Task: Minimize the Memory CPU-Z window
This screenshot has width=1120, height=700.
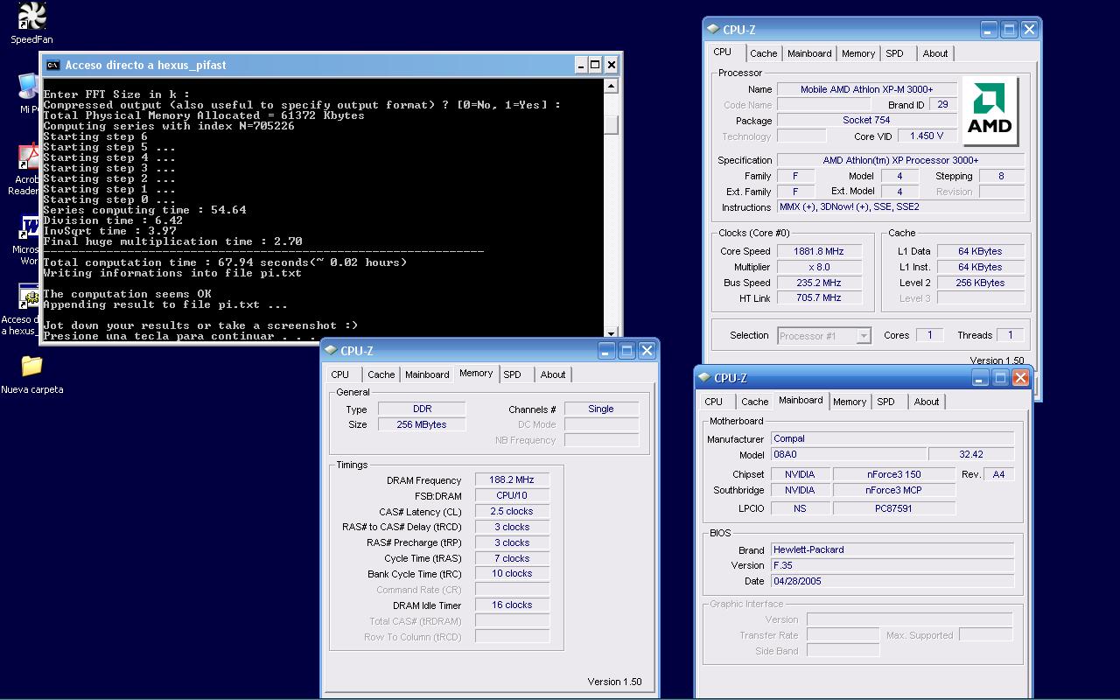Action: coord(606,351)
